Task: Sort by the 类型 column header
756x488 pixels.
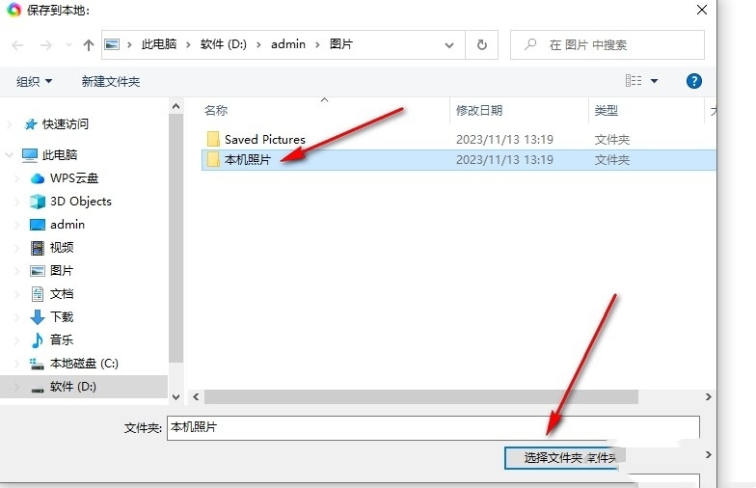Action: click(x=606, y=110)
